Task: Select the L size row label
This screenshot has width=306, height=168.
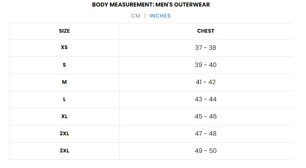Action: point(64,99)
